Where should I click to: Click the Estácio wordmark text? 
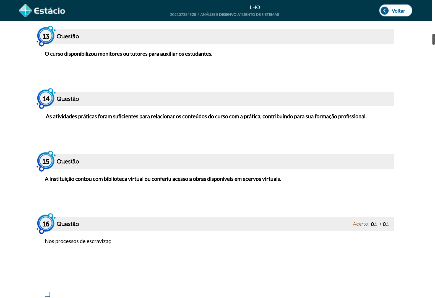pos(50,11)
